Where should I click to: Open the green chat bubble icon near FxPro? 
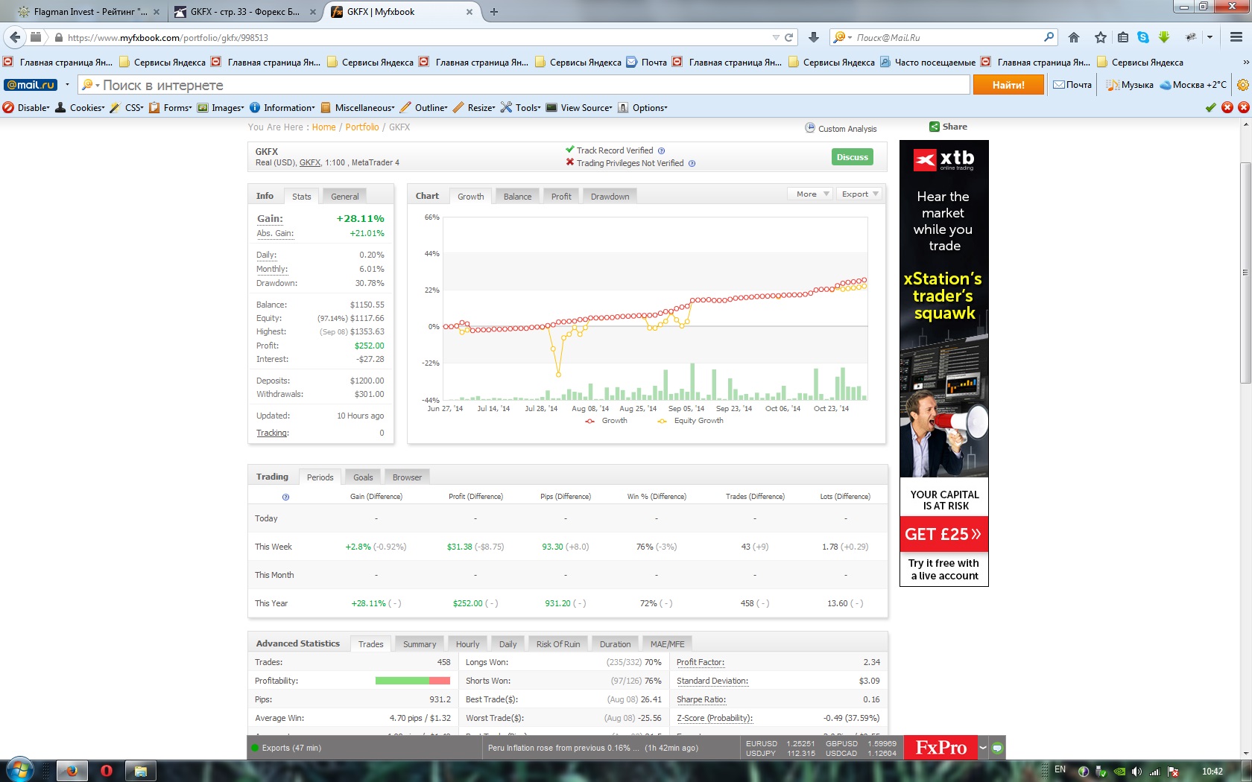tap(997, 748)
